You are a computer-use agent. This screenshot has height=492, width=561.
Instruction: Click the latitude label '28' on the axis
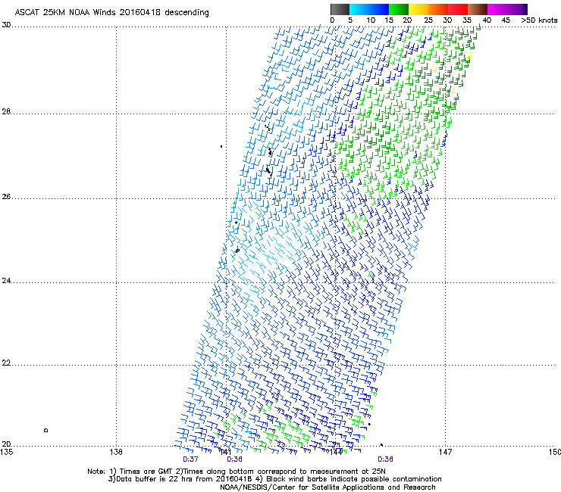tap(6, 111)
